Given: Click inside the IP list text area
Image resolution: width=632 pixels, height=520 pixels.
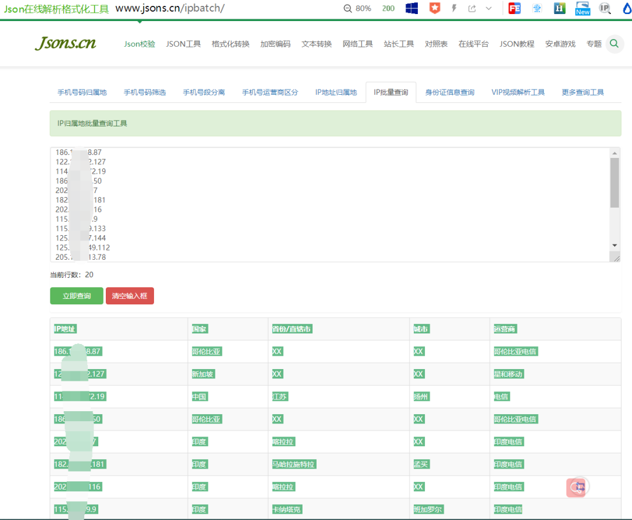Looking at the screenshot, I should point(329,205).
